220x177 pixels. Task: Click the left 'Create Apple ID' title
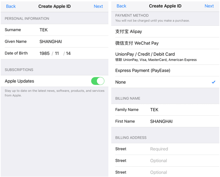click(54, 6)
